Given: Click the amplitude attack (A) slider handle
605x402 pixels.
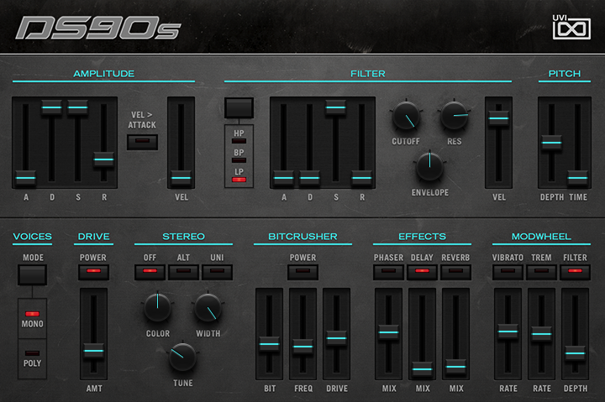Looking at the screenshot, I should (25, 178).
